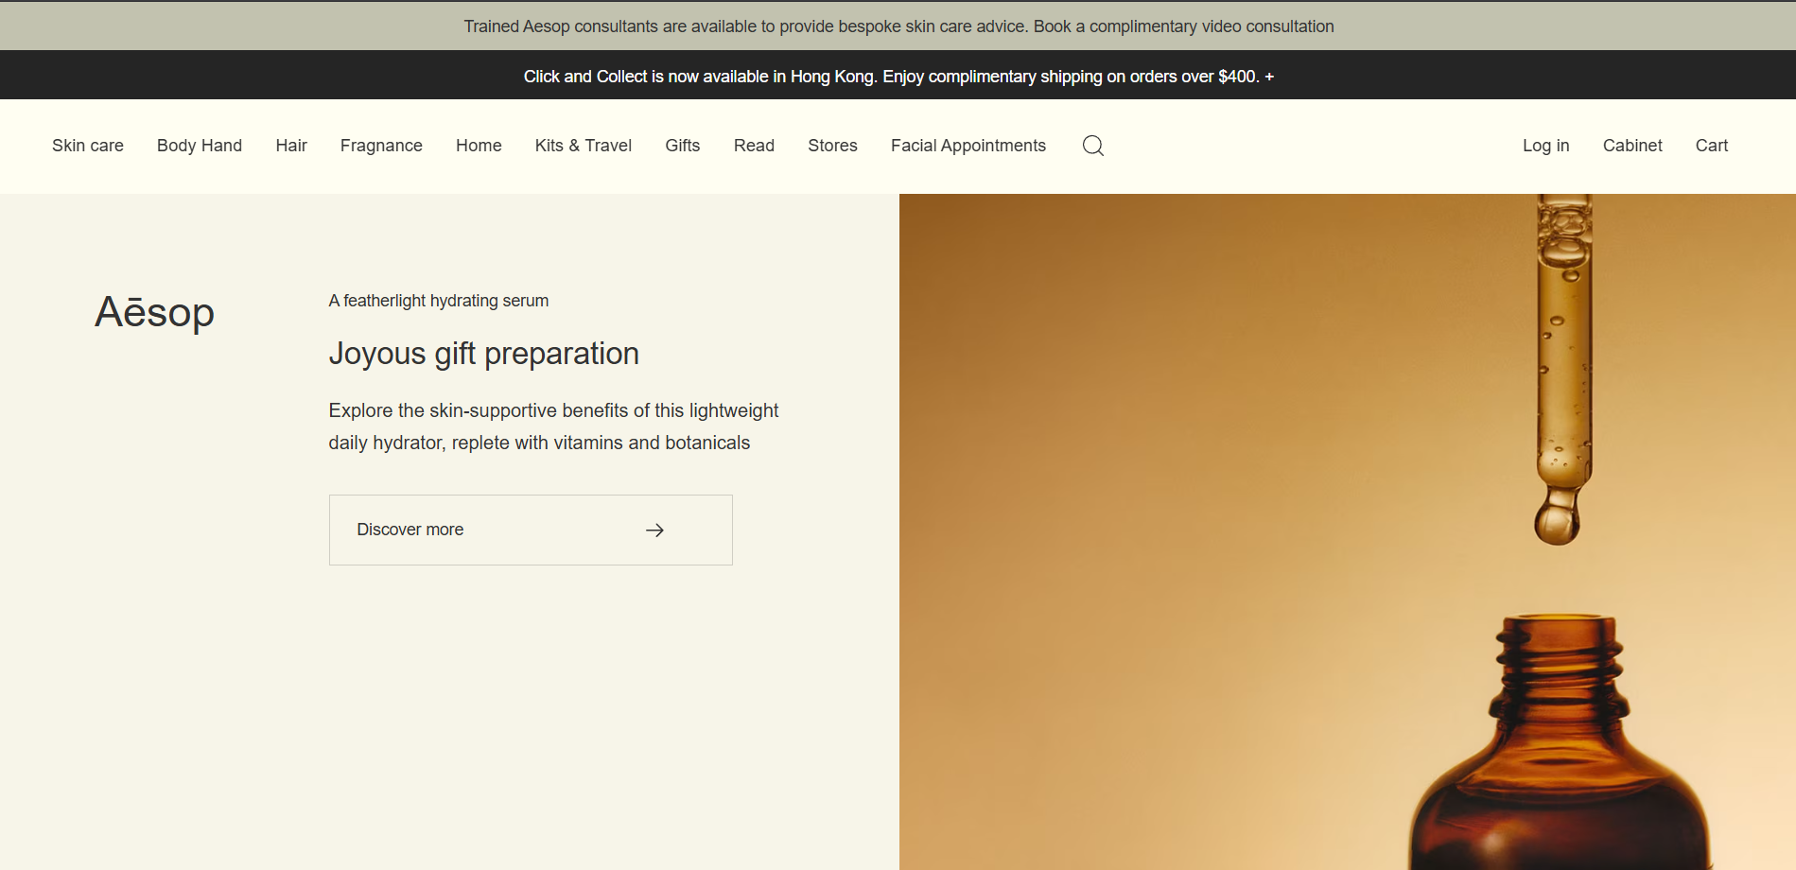The height and width of the screenshot is (870, 1796).
Task: View the shopping Cart
Action: (1711, 146)
